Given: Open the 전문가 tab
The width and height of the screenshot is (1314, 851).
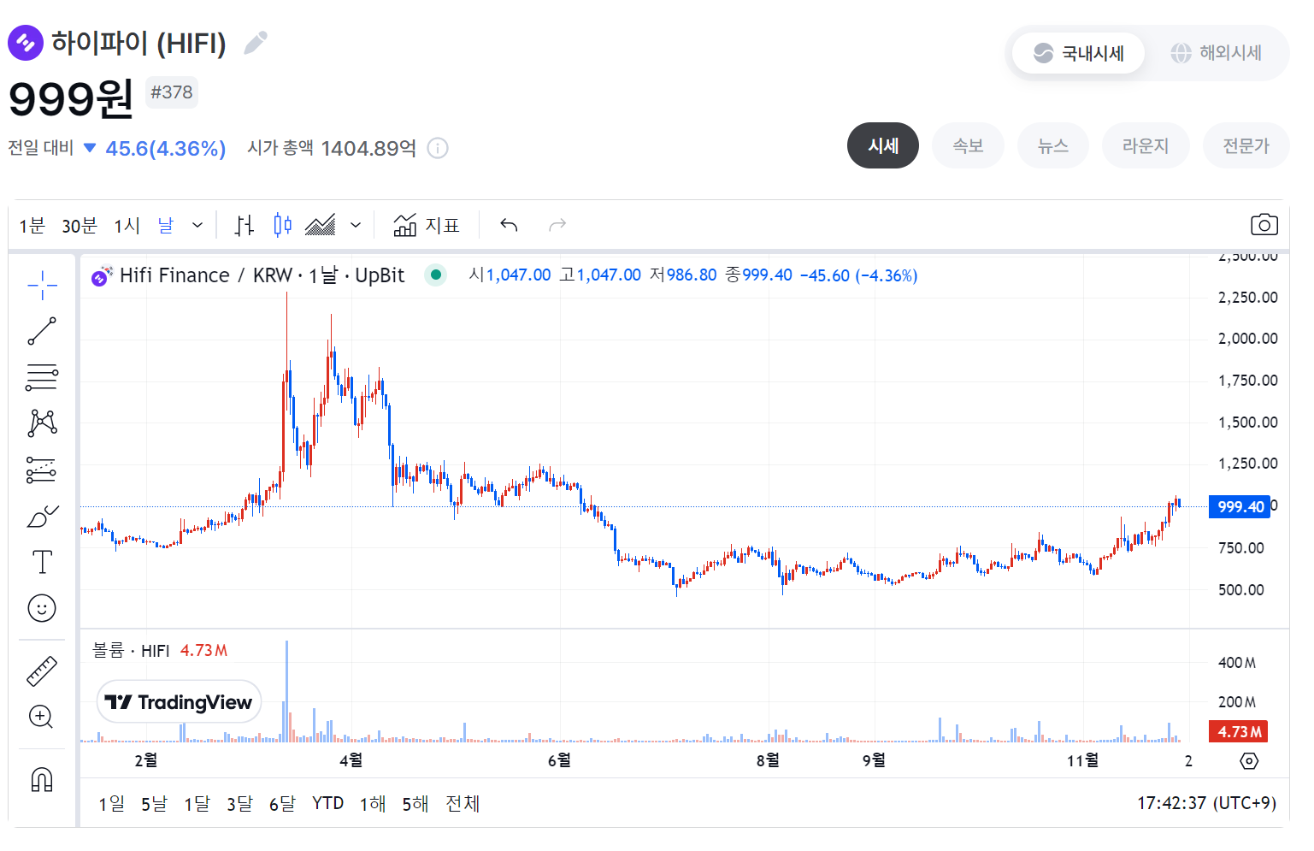Looking at the screenshot, I should tap(1246, 145).
